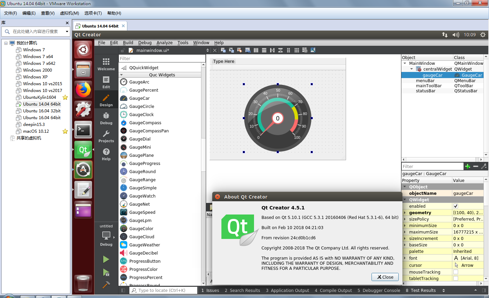Open Help mode in sidebar
489x298 pixels.
106,154
